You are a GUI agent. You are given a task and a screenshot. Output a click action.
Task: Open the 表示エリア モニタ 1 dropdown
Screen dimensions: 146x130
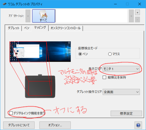pos(121,69)
